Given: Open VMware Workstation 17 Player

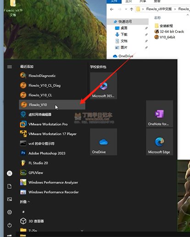Looking at the screenshot, I should (x=52, y=134).
